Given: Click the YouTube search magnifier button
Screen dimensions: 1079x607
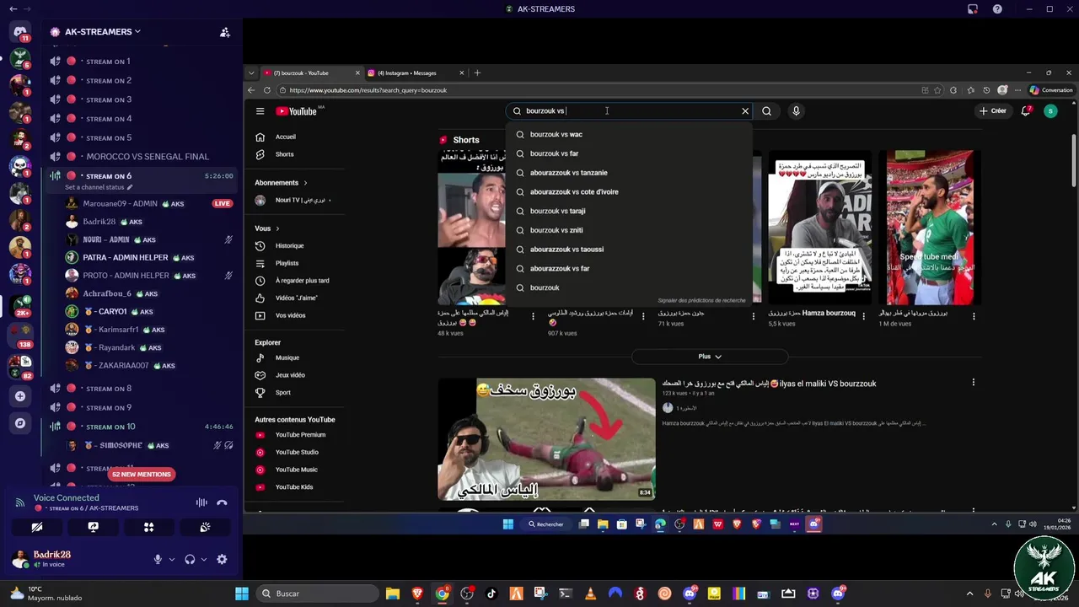Looking at the screenshot, I should click(766, 111).
